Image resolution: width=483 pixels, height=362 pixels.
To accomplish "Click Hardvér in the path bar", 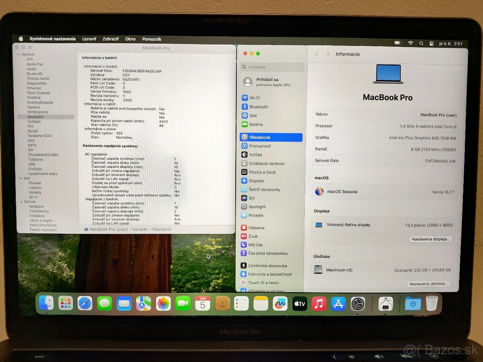I will click(140, 229).
